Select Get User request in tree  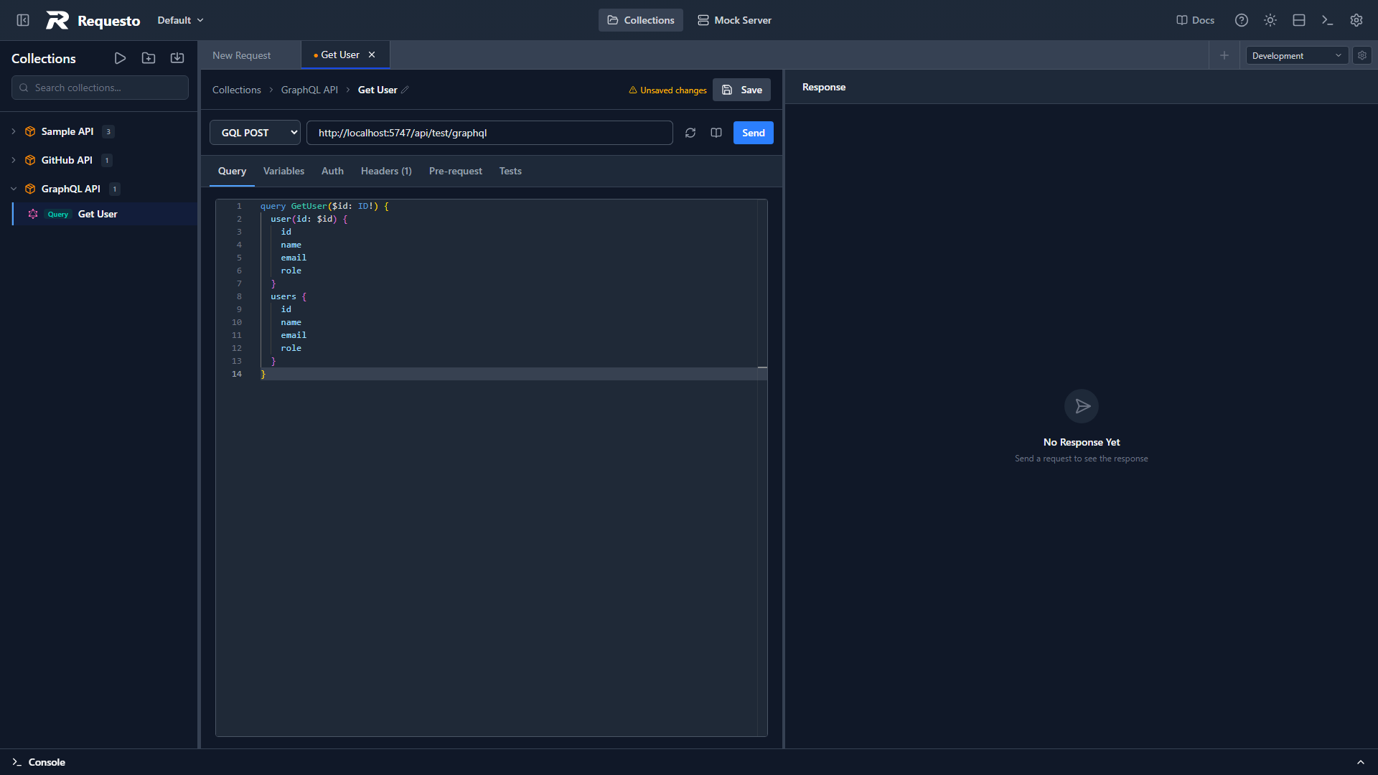[x=105, y=214]
